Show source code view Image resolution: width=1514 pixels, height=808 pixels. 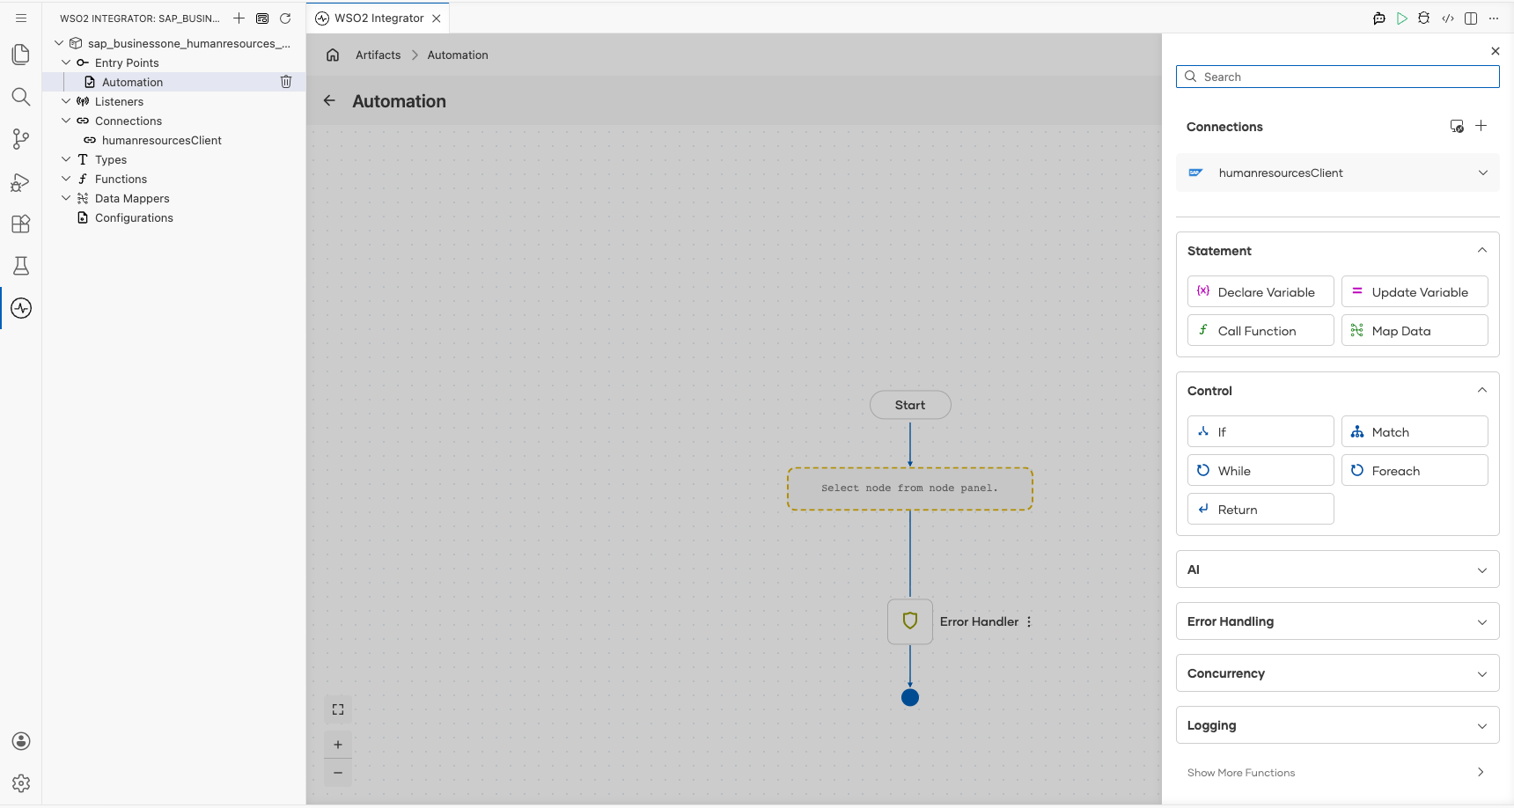point(1448,18)
